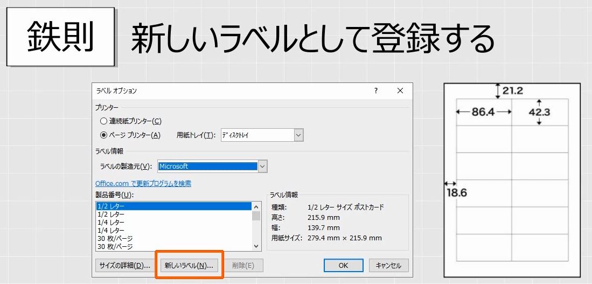Screen dimensions: 592x284
Task: Click the 139.7 mm width value
Action: point(324,228)
